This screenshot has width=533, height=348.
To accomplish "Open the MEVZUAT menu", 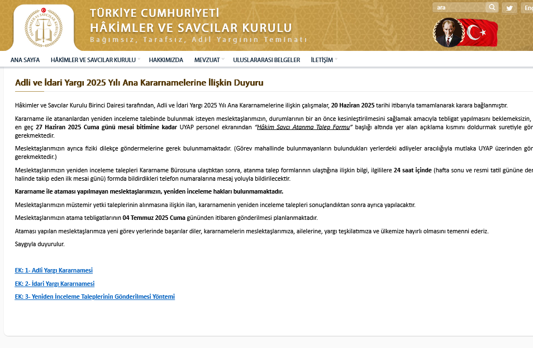I will coord(207,60).
